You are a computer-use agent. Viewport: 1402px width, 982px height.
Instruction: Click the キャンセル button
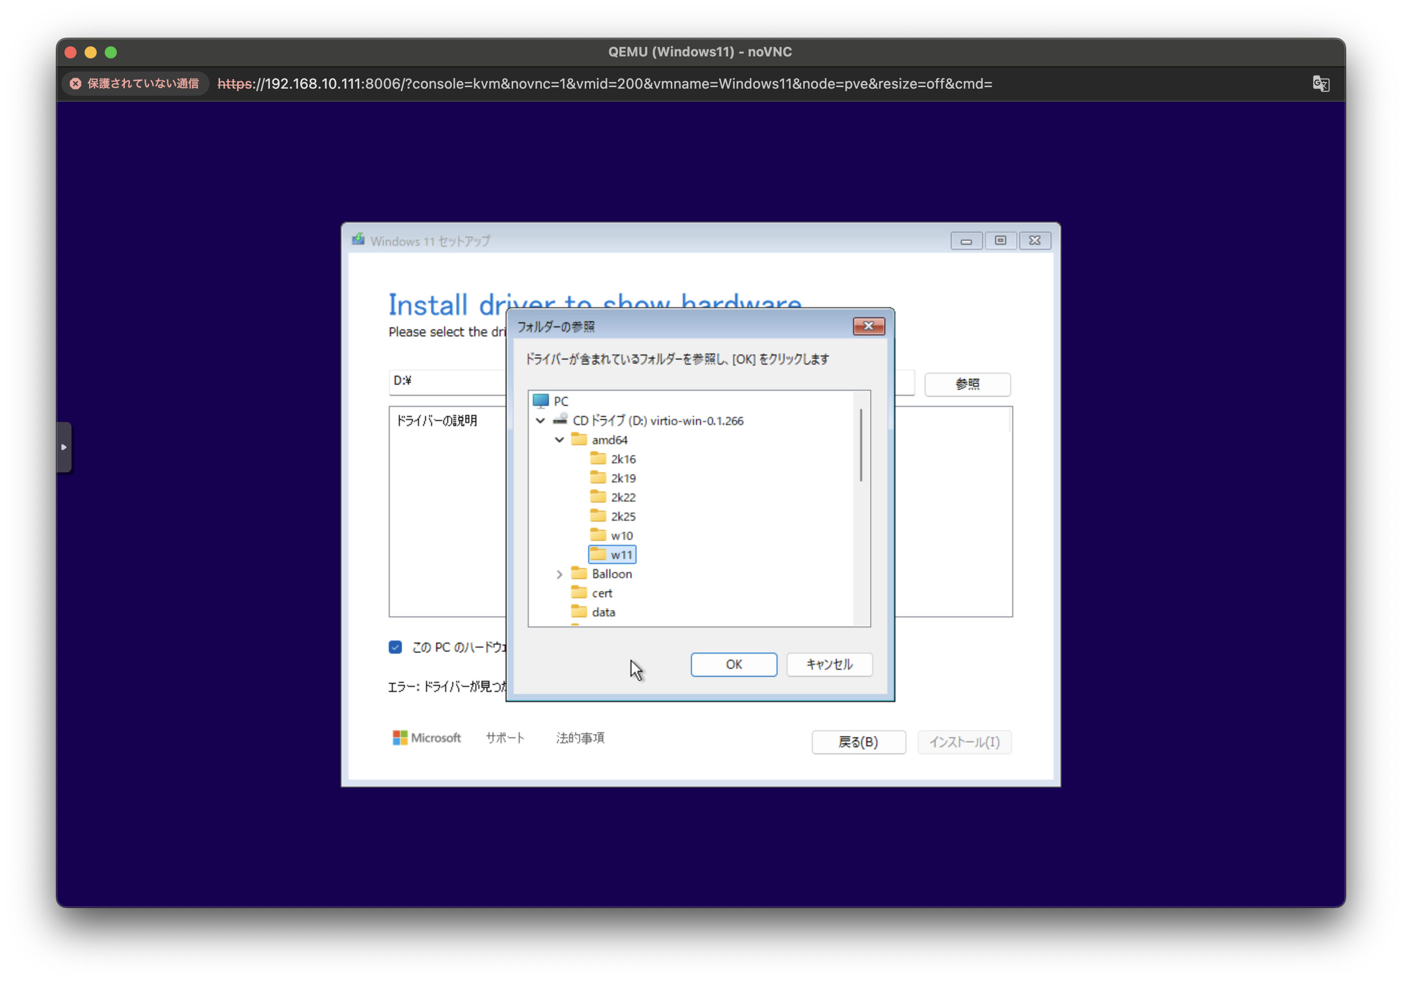tap(828, 664)
